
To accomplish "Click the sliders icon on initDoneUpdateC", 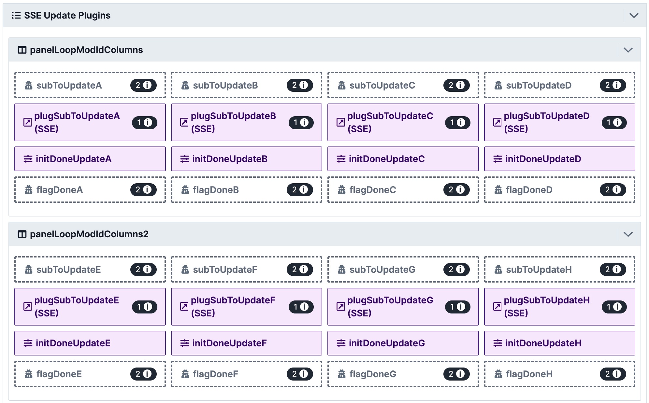I will [x=341, y=159].
